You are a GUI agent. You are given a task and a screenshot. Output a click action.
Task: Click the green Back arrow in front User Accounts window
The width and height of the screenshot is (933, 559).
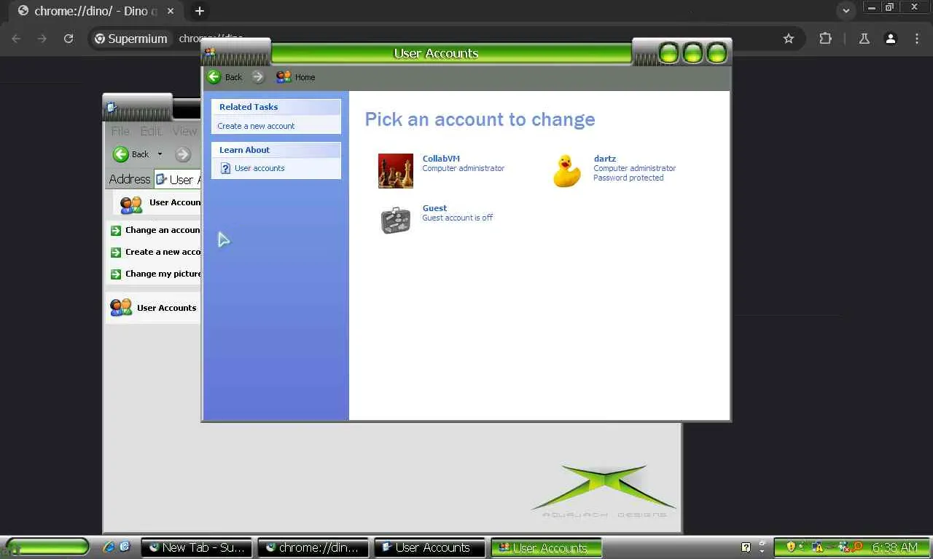(x=214, y=76)
